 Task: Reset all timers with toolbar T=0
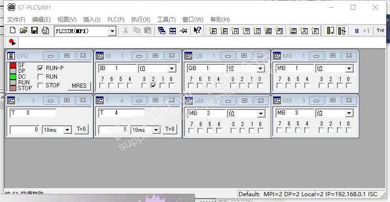(380, 31)
